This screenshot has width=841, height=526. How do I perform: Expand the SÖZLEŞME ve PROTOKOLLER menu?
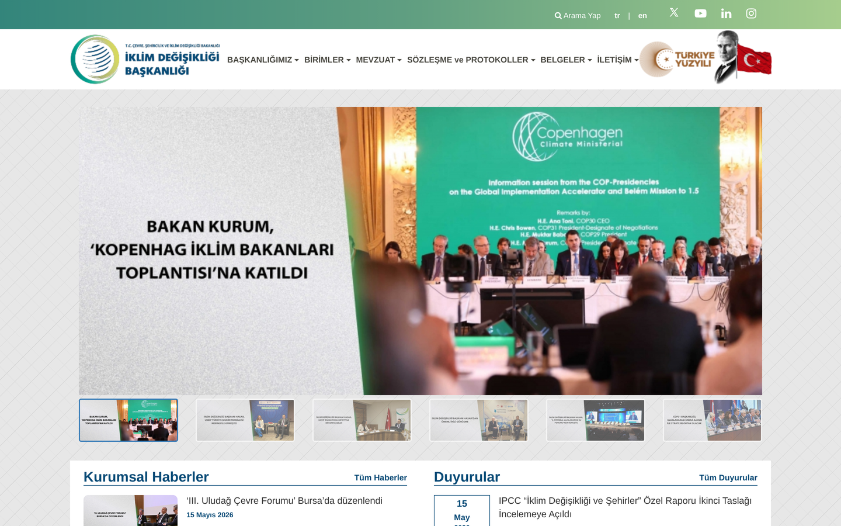(471, 60)
